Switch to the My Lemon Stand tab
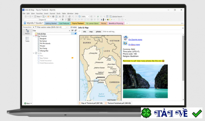 tap(92, 23)
